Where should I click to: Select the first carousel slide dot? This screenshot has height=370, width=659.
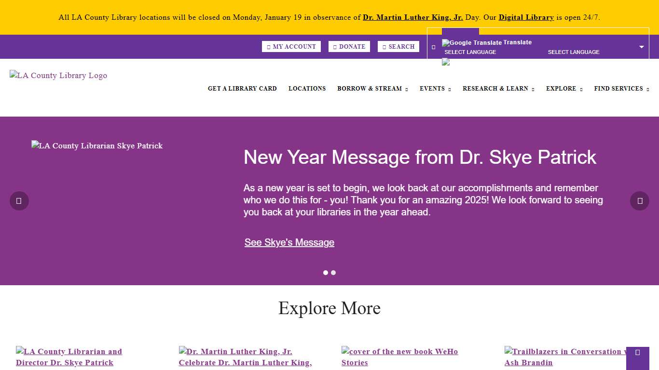click(326, 273)
